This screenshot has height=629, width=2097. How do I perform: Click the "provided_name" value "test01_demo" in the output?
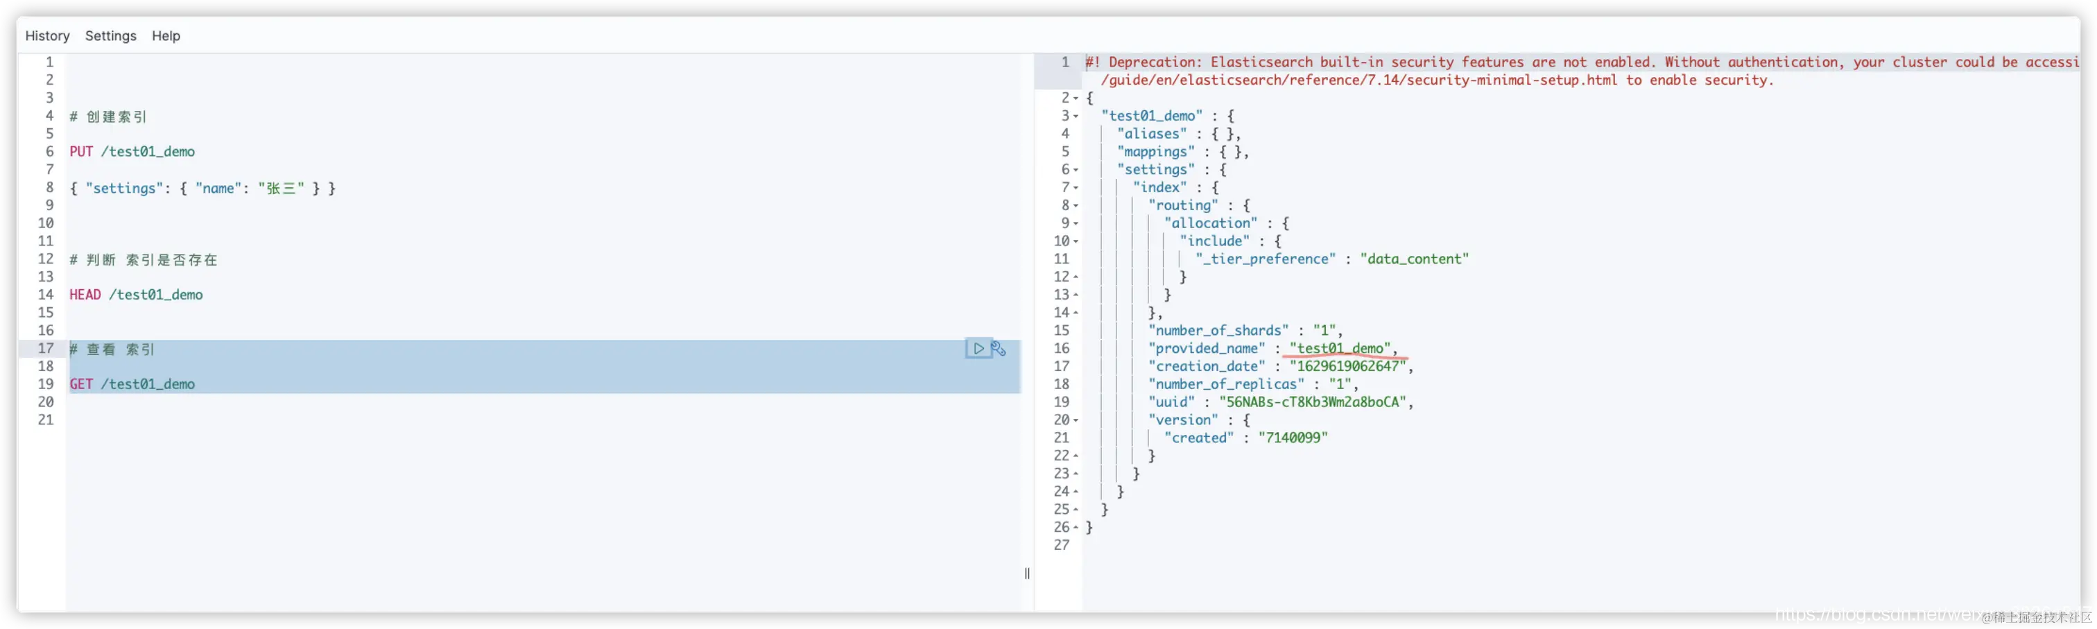pyautogui.click(x=1339, y=348)
